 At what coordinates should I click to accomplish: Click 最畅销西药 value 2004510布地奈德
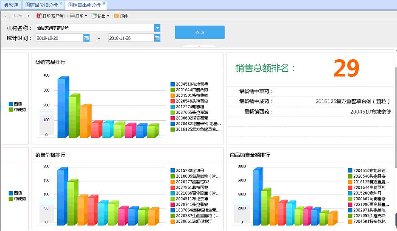pyautogui.click(x=371, y=111)
